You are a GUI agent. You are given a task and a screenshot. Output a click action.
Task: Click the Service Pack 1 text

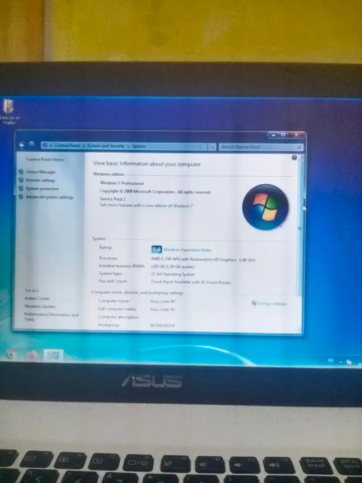[112, 199]
